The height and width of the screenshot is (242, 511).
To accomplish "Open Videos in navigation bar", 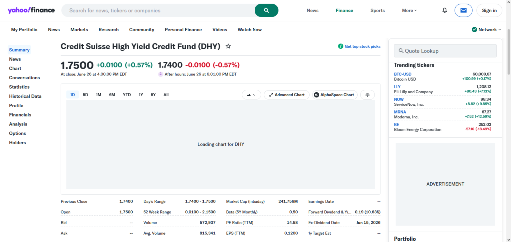I will [x=220, y=29].
